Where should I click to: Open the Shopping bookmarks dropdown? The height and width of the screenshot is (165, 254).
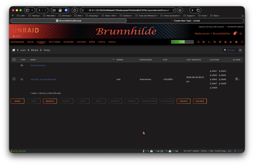tap(92, 16)
